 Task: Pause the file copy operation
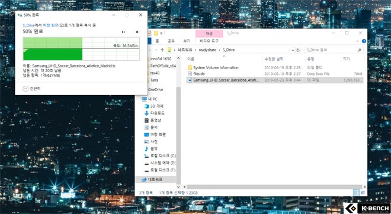123,32
